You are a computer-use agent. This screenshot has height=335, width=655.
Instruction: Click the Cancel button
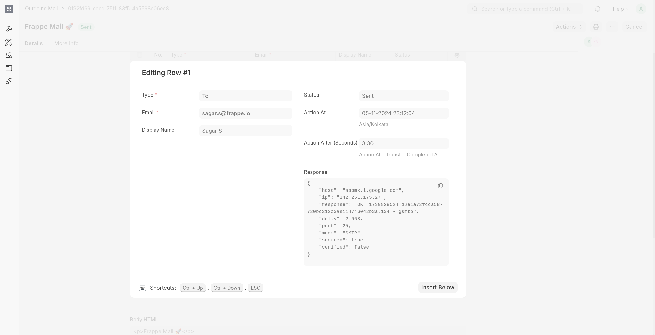pyautogui.click(x=634, y=27)
